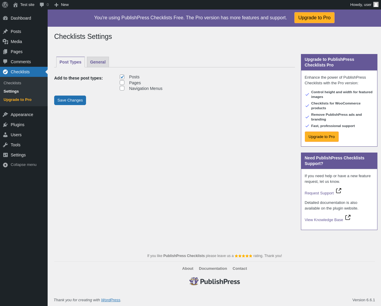Click the Pages icon in sidebar

(5, 52)
